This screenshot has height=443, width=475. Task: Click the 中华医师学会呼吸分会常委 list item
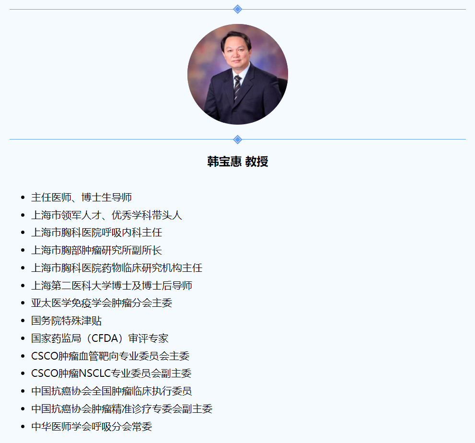92,427
